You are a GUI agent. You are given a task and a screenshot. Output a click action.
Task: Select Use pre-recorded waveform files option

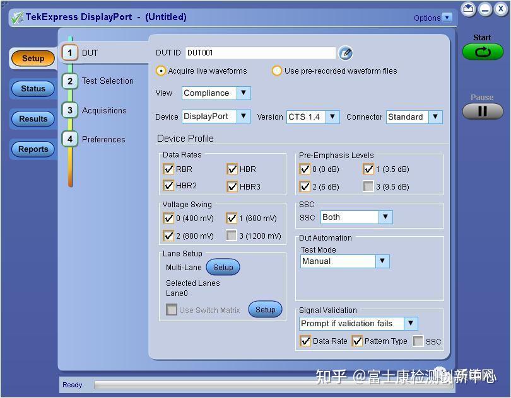pos(277,71)
